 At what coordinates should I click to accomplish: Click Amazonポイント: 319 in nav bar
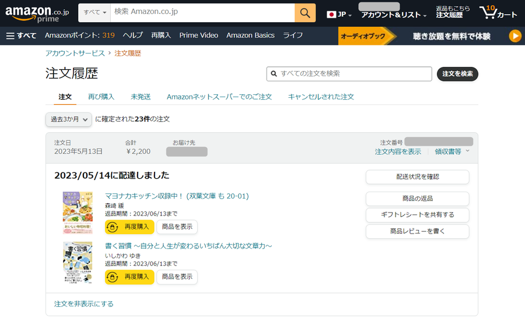pos(80,36)
